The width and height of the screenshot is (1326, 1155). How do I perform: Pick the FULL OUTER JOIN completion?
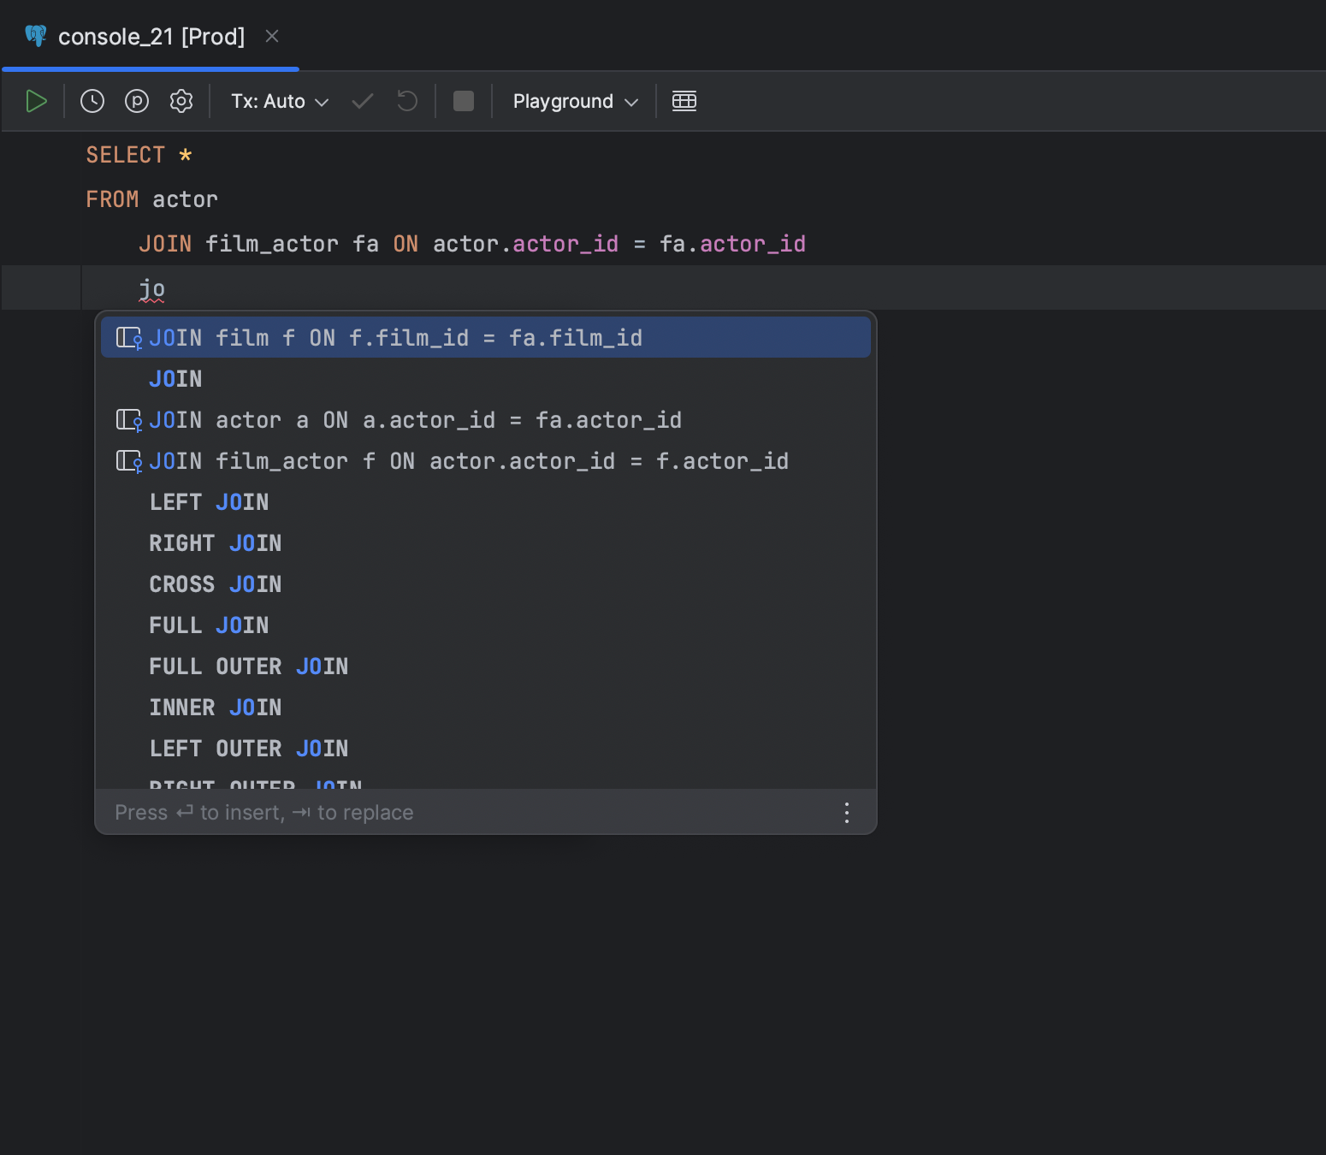coord(248,666)
